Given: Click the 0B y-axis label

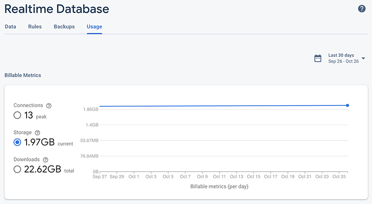Looking at the screenshot, I should click(x=96, y=172).
